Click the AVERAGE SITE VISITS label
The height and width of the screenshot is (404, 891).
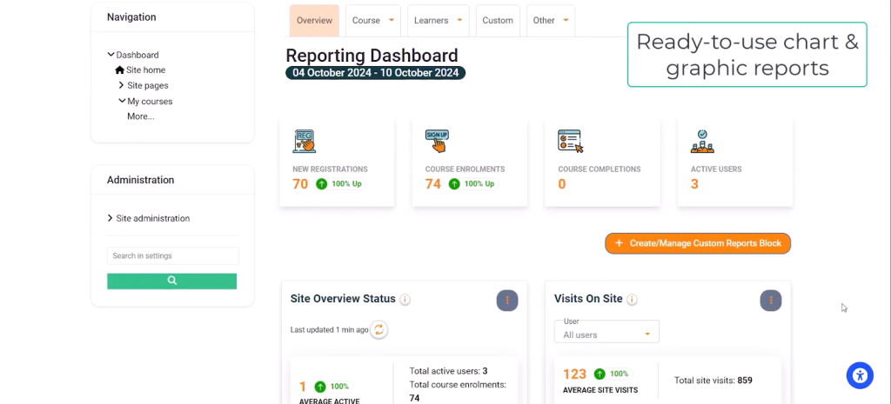tap(600, 390)
